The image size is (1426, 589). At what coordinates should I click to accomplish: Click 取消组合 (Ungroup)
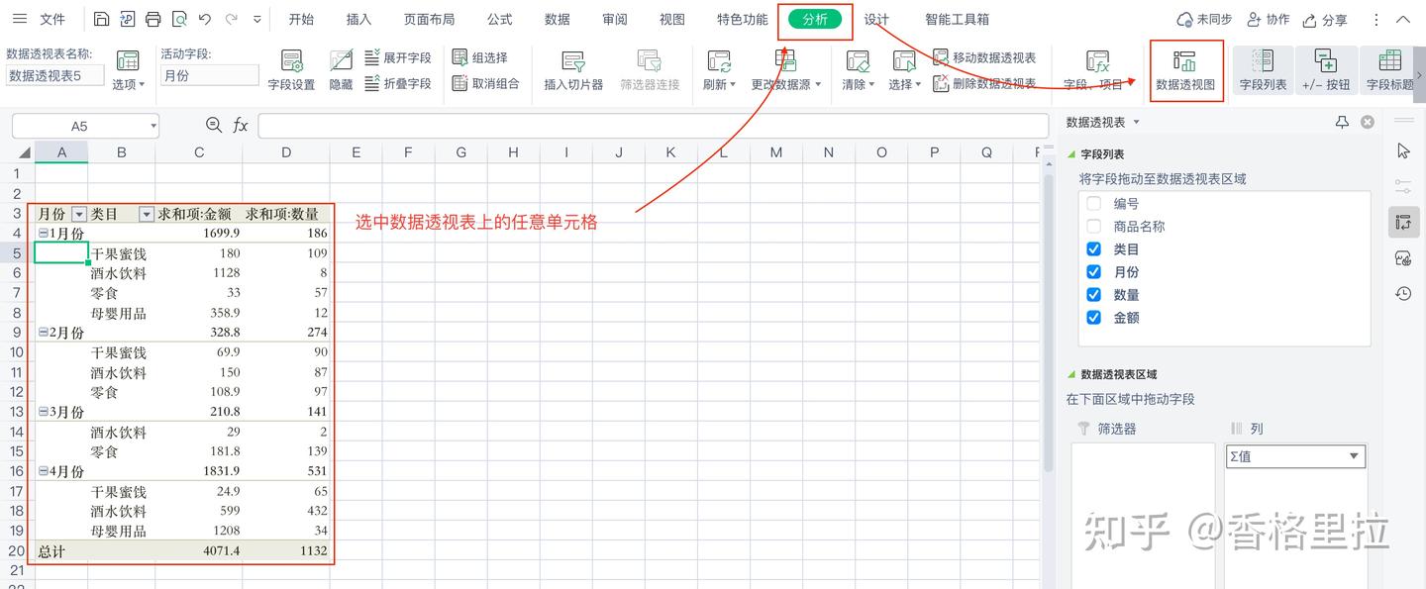click(486, 84)
